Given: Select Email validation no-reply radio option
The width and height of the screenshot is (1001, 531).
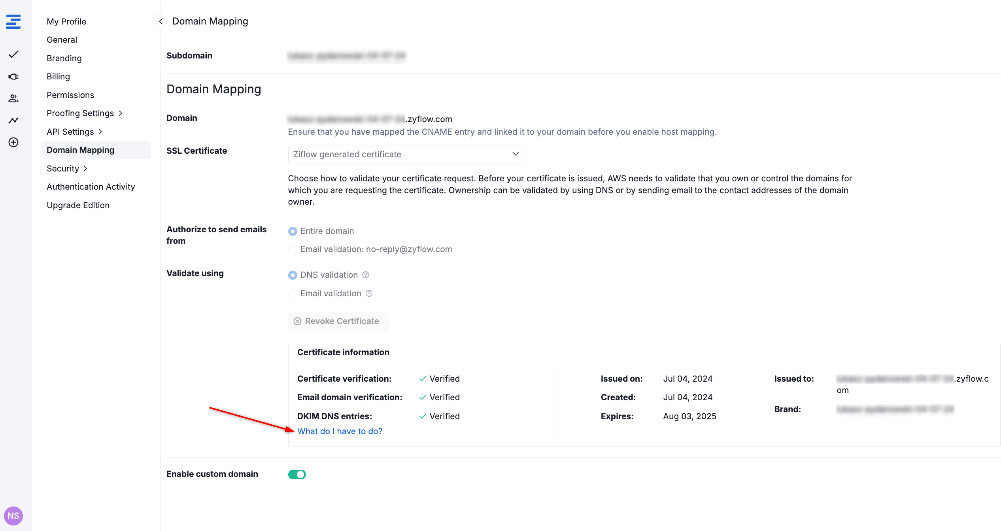Looking at the screenshot, I should click(293, 249).
